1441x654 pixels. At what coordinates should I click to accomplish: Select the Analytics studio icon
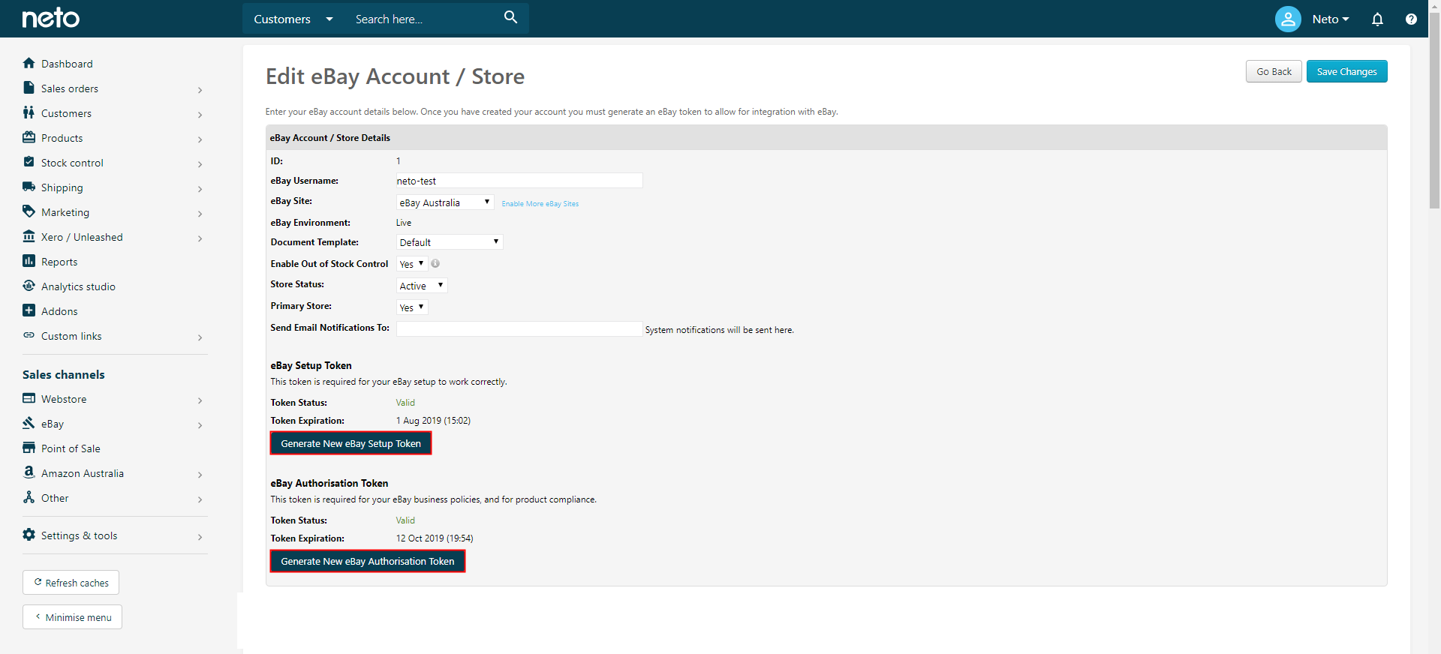(29, 286)
